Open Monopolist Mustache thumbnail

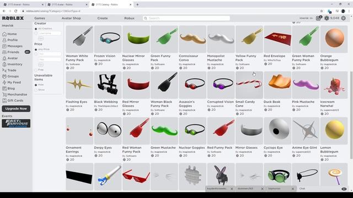[221, 39]
